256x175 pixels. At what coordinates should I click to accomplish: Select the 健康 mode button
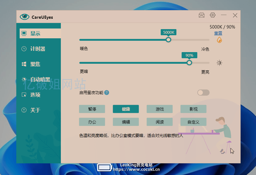tap(126, 109)
